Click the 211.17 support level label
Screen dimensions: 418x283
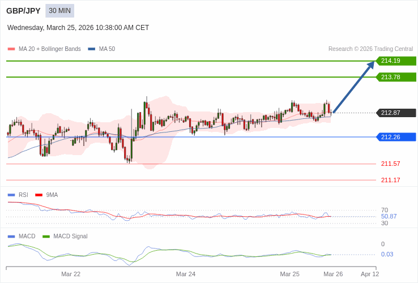coord(390,180)
